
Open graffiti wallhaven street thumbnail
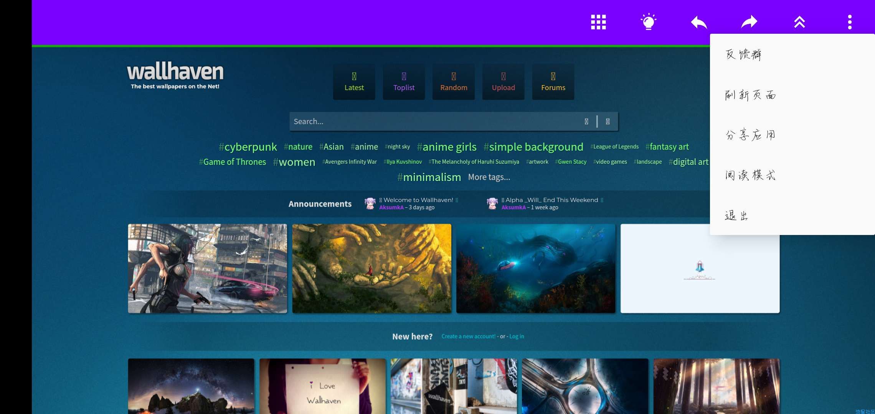coord(454,386)
